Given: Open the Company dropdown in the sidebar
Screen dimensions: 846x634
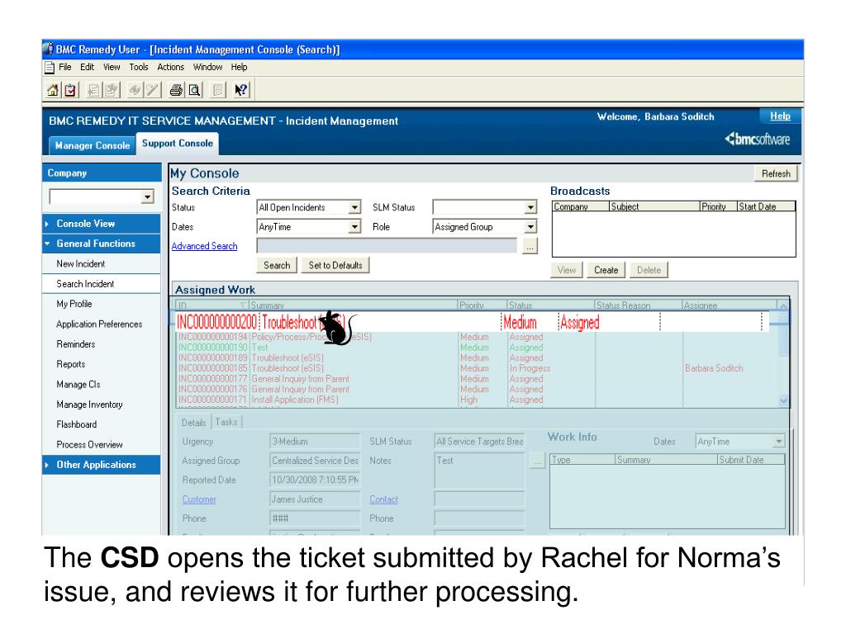Looking at the screenshot, I should pyautogui.click(x=147, y=196).
